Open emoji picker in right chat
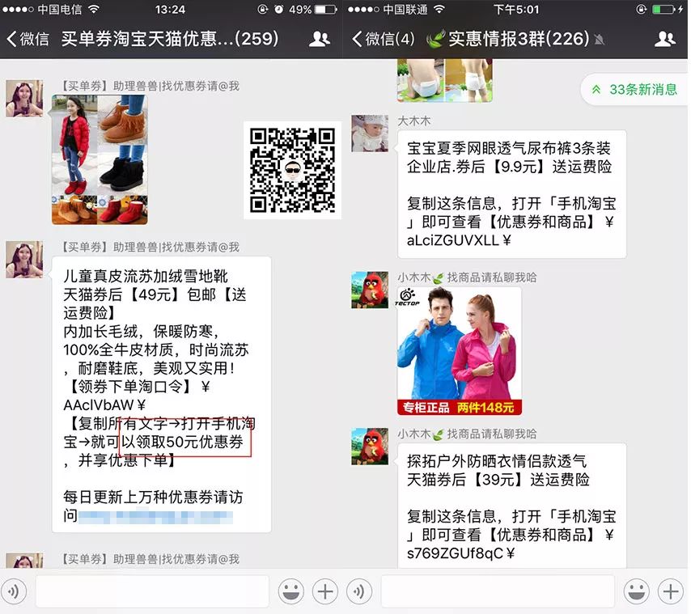The image size is (691, 614). pos(636,591)
